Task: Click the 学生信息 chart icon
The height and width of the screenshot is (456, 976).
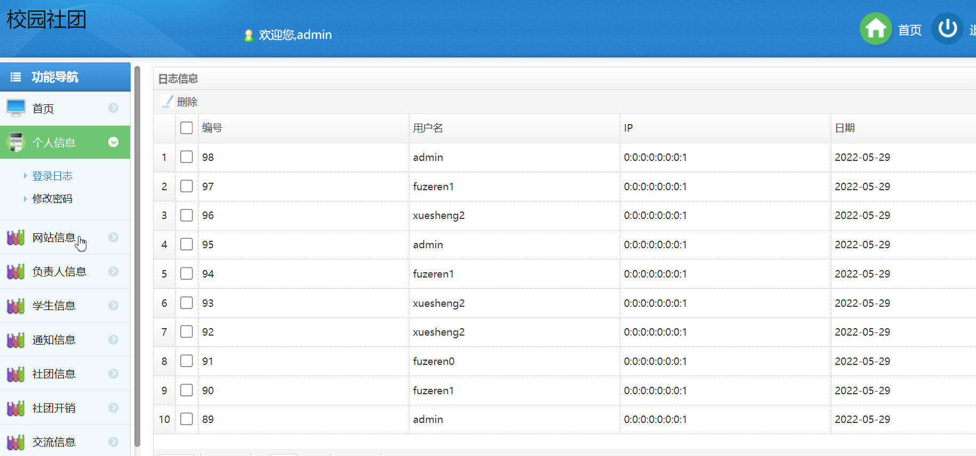Action: [16, 305]
